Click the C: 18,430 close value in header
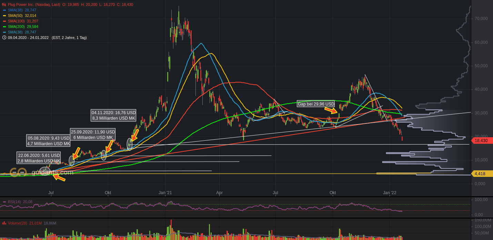This screenshot has width=493, height=240. [125, 4]
